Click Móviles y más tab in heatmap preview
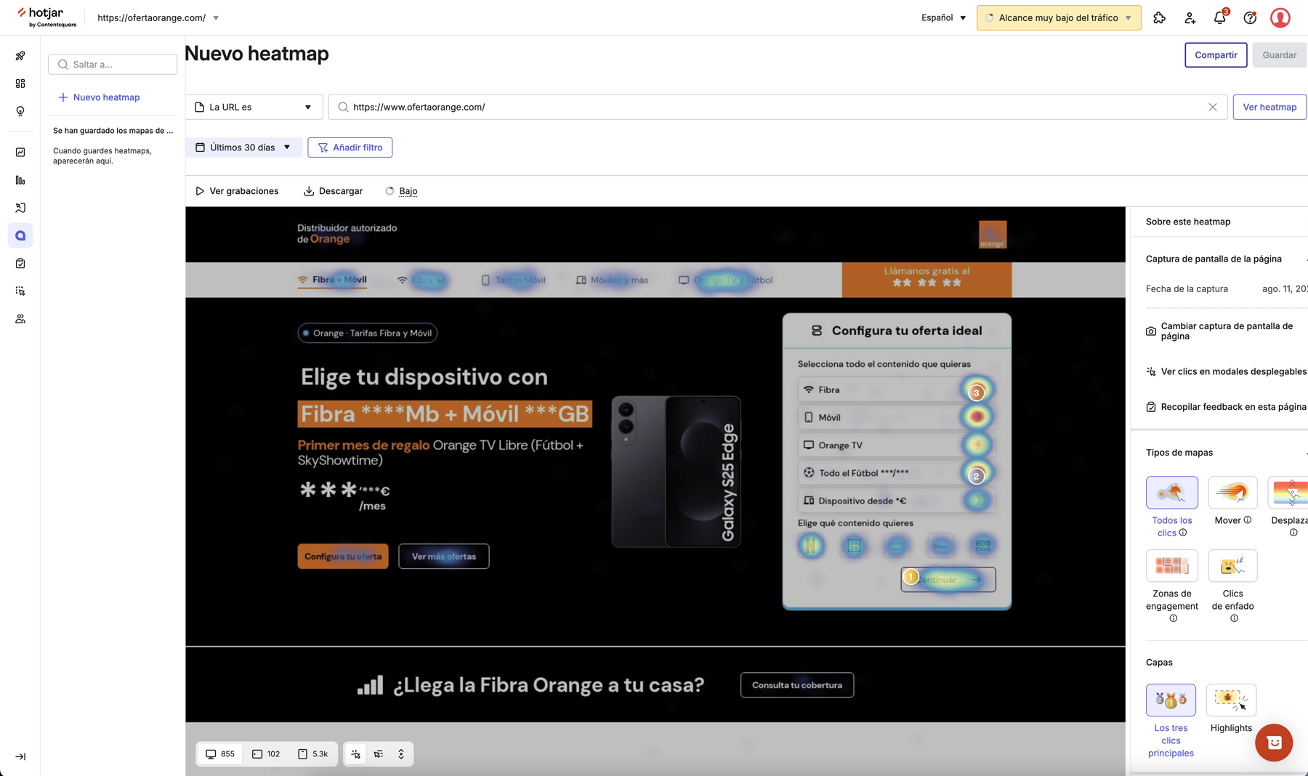1308x776 pixels. coord(612,280)
